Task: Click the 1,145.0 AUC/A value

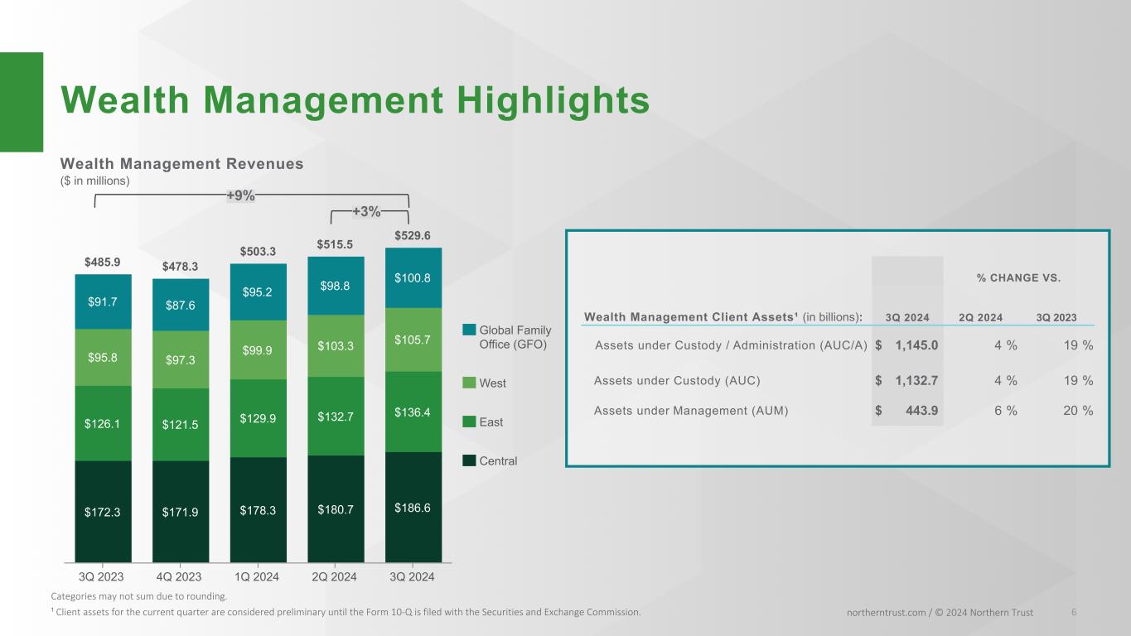Action: 916,346
